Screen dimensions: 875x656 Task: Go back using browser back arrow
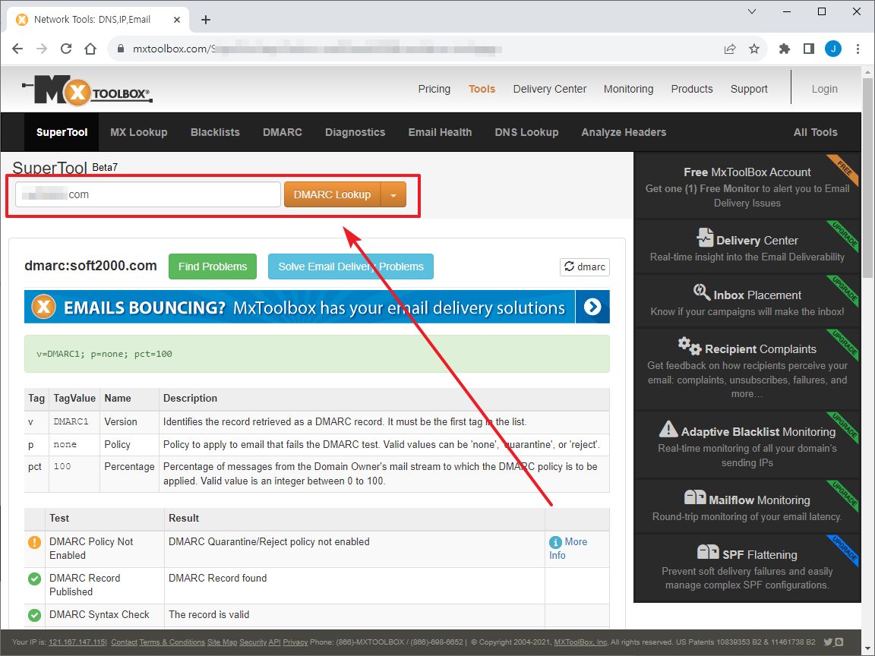[17, 49]
